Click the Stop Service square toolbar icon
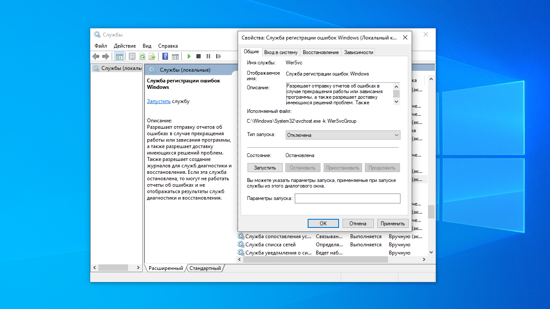The height and width of the screenshot is (309, 550). [x=199, y=56]
